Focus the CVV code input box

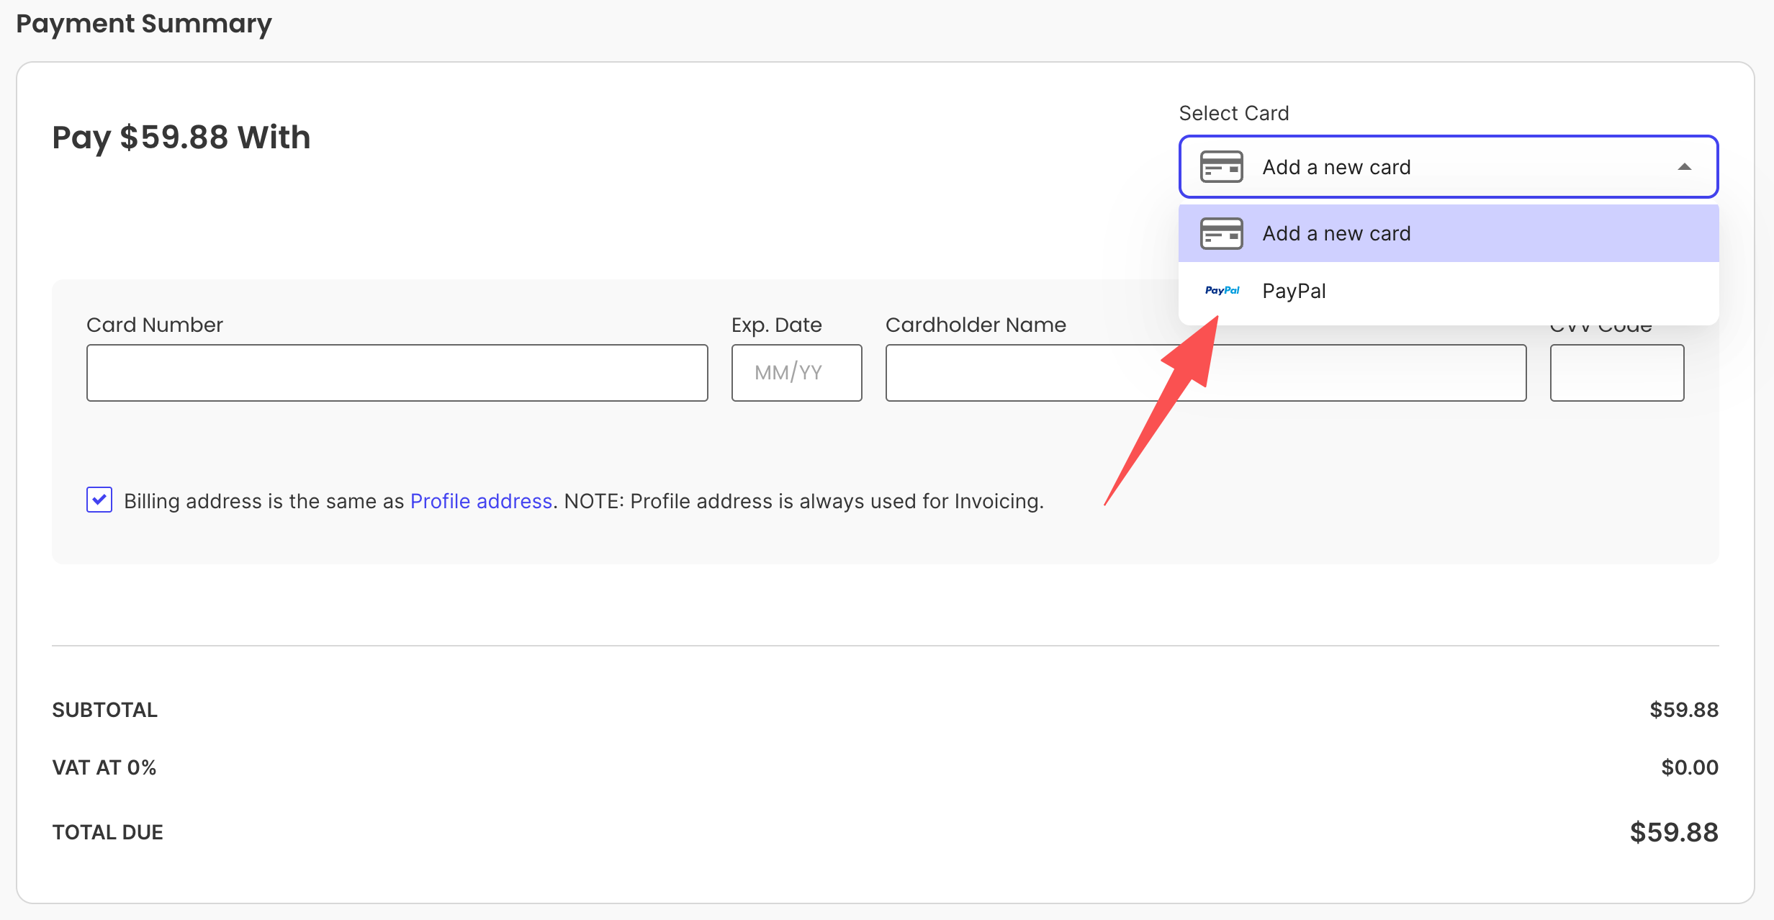coord(1616,373)
